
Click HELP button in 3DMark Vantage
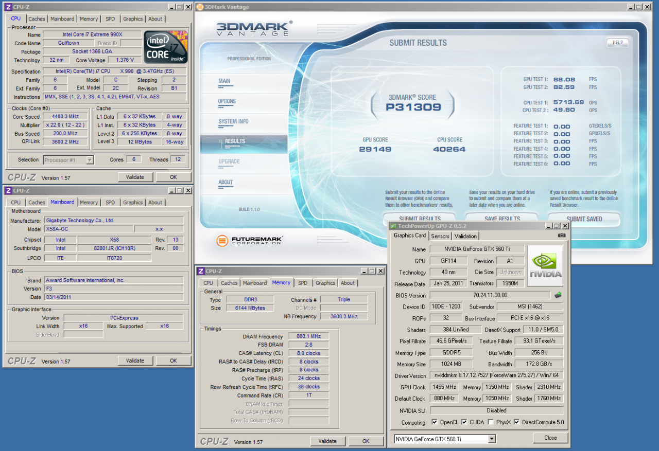(x=617, y=43)
